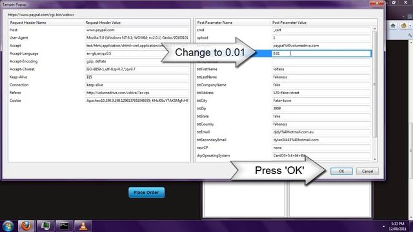The image size is (413, 232).
Task: Select the txtCompanyName parameter name label
Action: tap(212, 85)
